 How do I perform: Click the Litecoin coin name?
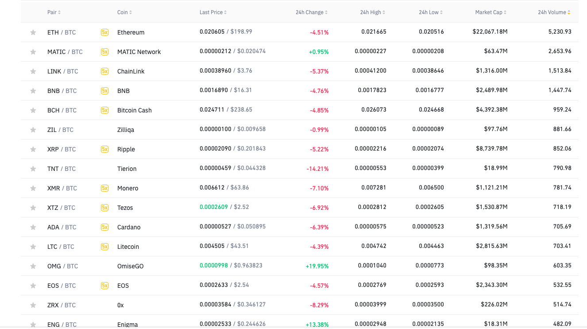128,247
